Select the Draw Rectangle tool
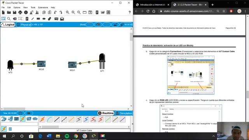The image size is (249, 140). point(38,19)
